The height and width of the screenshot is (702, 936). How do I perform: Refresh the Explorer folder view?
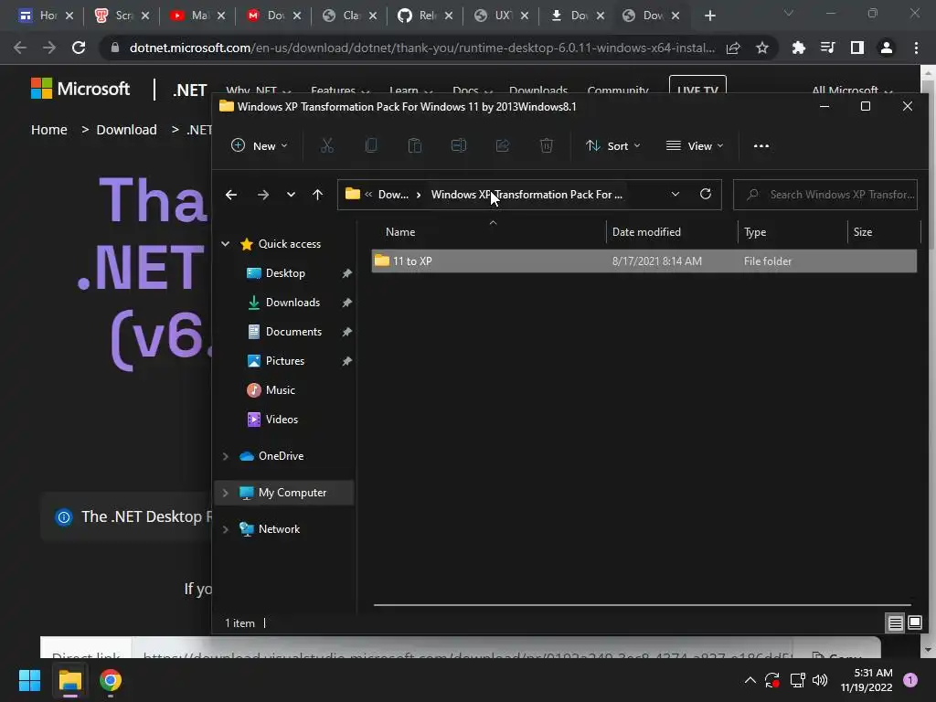click(706, 194)
